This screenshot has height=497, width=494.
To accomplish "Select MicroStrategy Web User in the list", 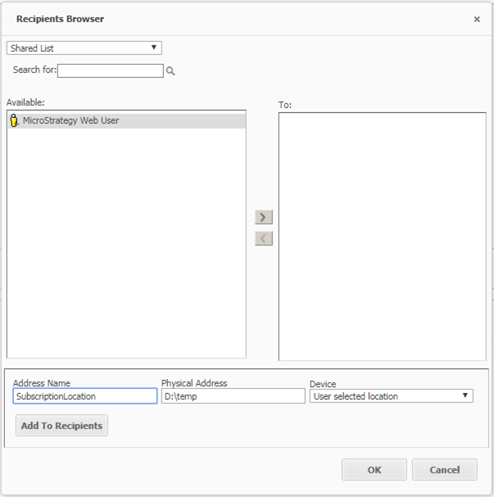I will (71, 121).
